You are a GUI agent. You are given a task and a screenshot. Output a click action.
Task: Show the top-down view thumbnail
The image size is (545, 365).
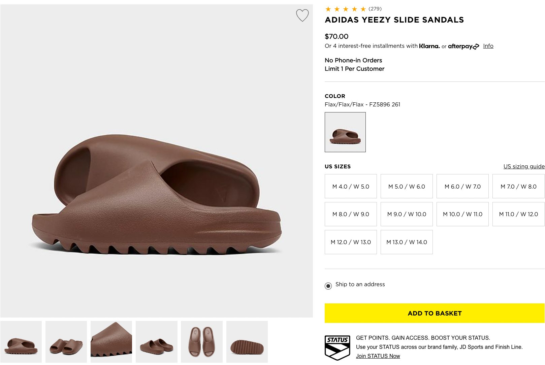(x=201, y=342)
